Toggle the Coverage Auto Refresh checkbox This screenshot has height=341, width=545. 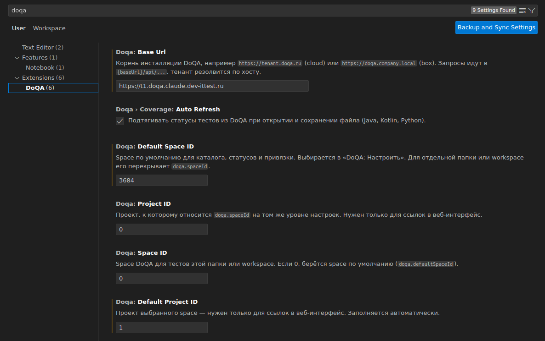(120, 121)
